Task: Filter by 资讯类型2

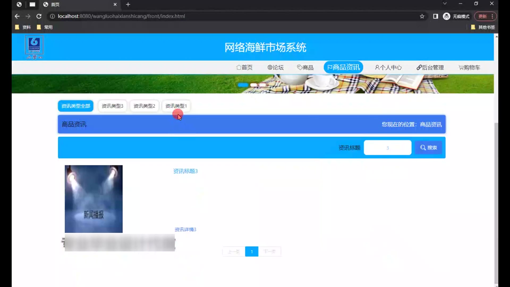Action: click(144, 106)
